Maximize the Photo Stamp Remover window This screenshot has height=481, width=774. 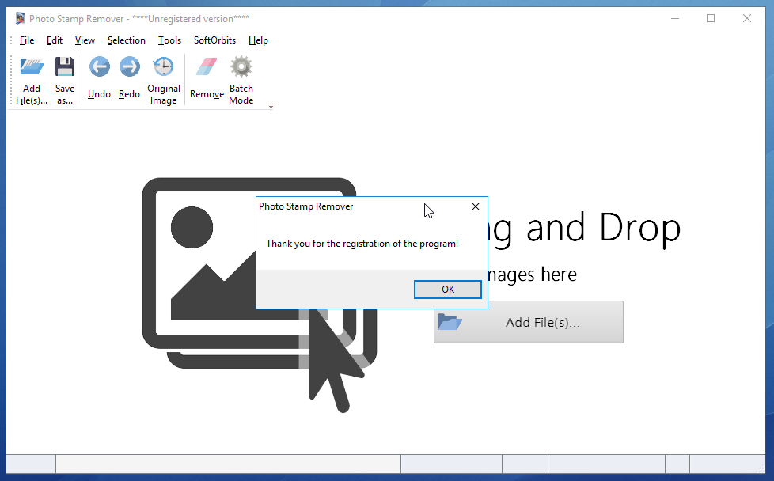pyautogui.click(x=711, y=19)
